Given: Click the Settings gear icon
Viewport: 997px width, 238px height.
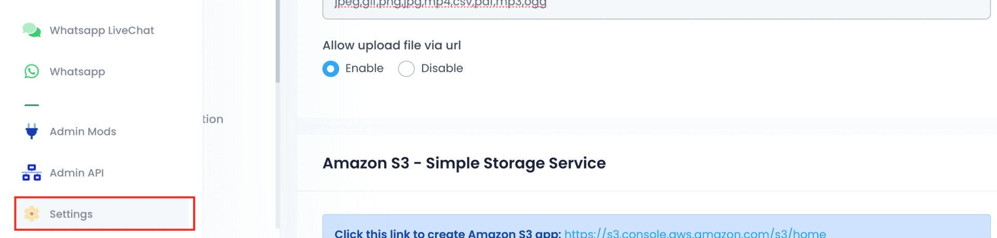Looking at the screenshot, I should pos(32,214).
